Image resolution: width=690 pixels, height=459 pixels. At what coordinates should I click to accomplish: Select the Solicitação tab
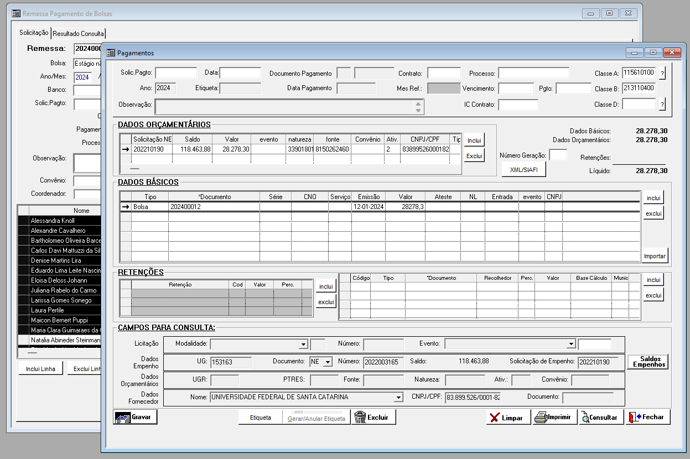[34, 33]
